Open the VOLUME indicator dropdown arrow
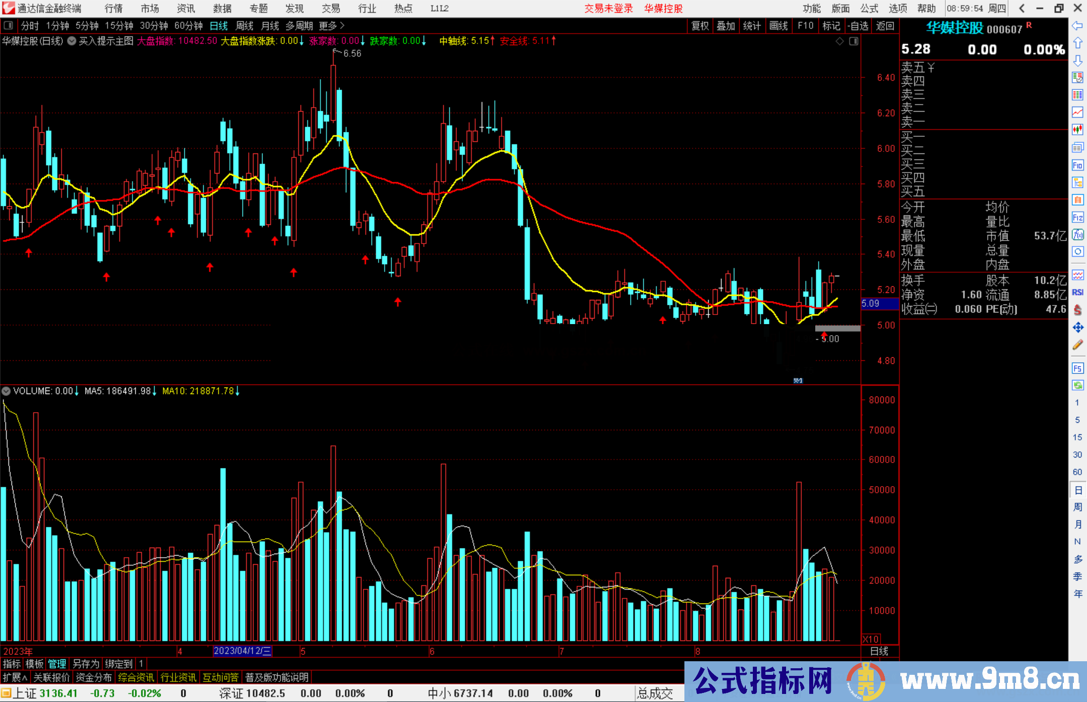1087x702 pixels. (6, 391)
